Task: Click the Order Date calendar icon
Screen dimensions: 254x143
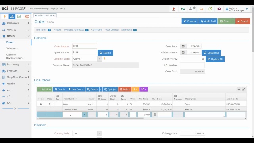Action: 183,46
